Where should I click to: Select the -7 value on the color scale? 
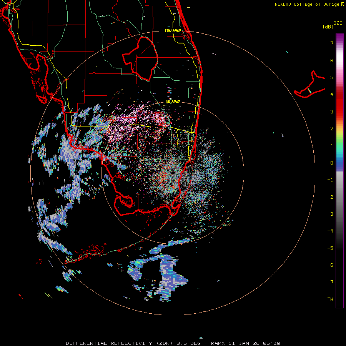tap(330, 282)
